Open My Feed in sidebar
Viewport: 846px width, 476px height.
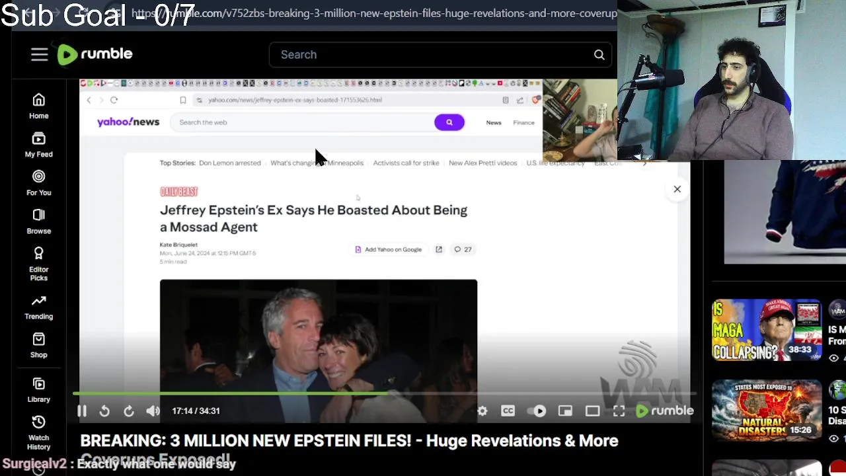click(38, 145)
